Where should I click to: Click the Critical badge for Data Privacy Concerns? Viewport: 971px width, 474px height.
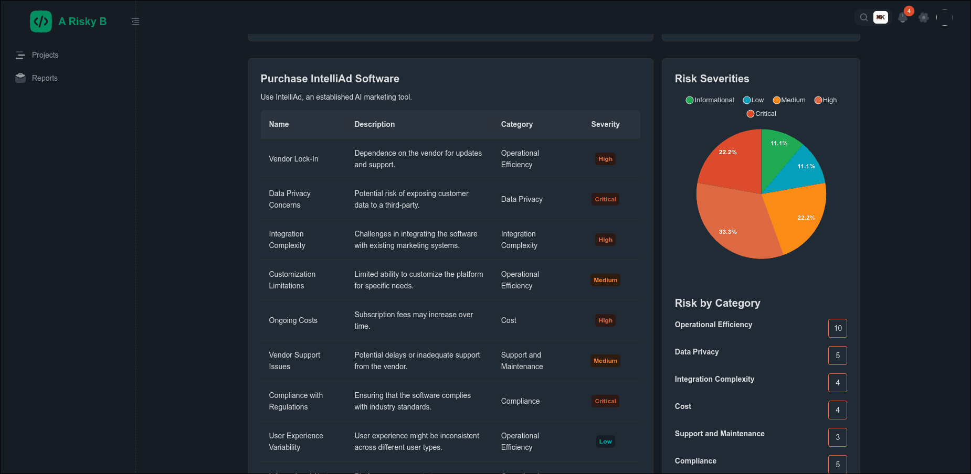[x=605, y=199]
